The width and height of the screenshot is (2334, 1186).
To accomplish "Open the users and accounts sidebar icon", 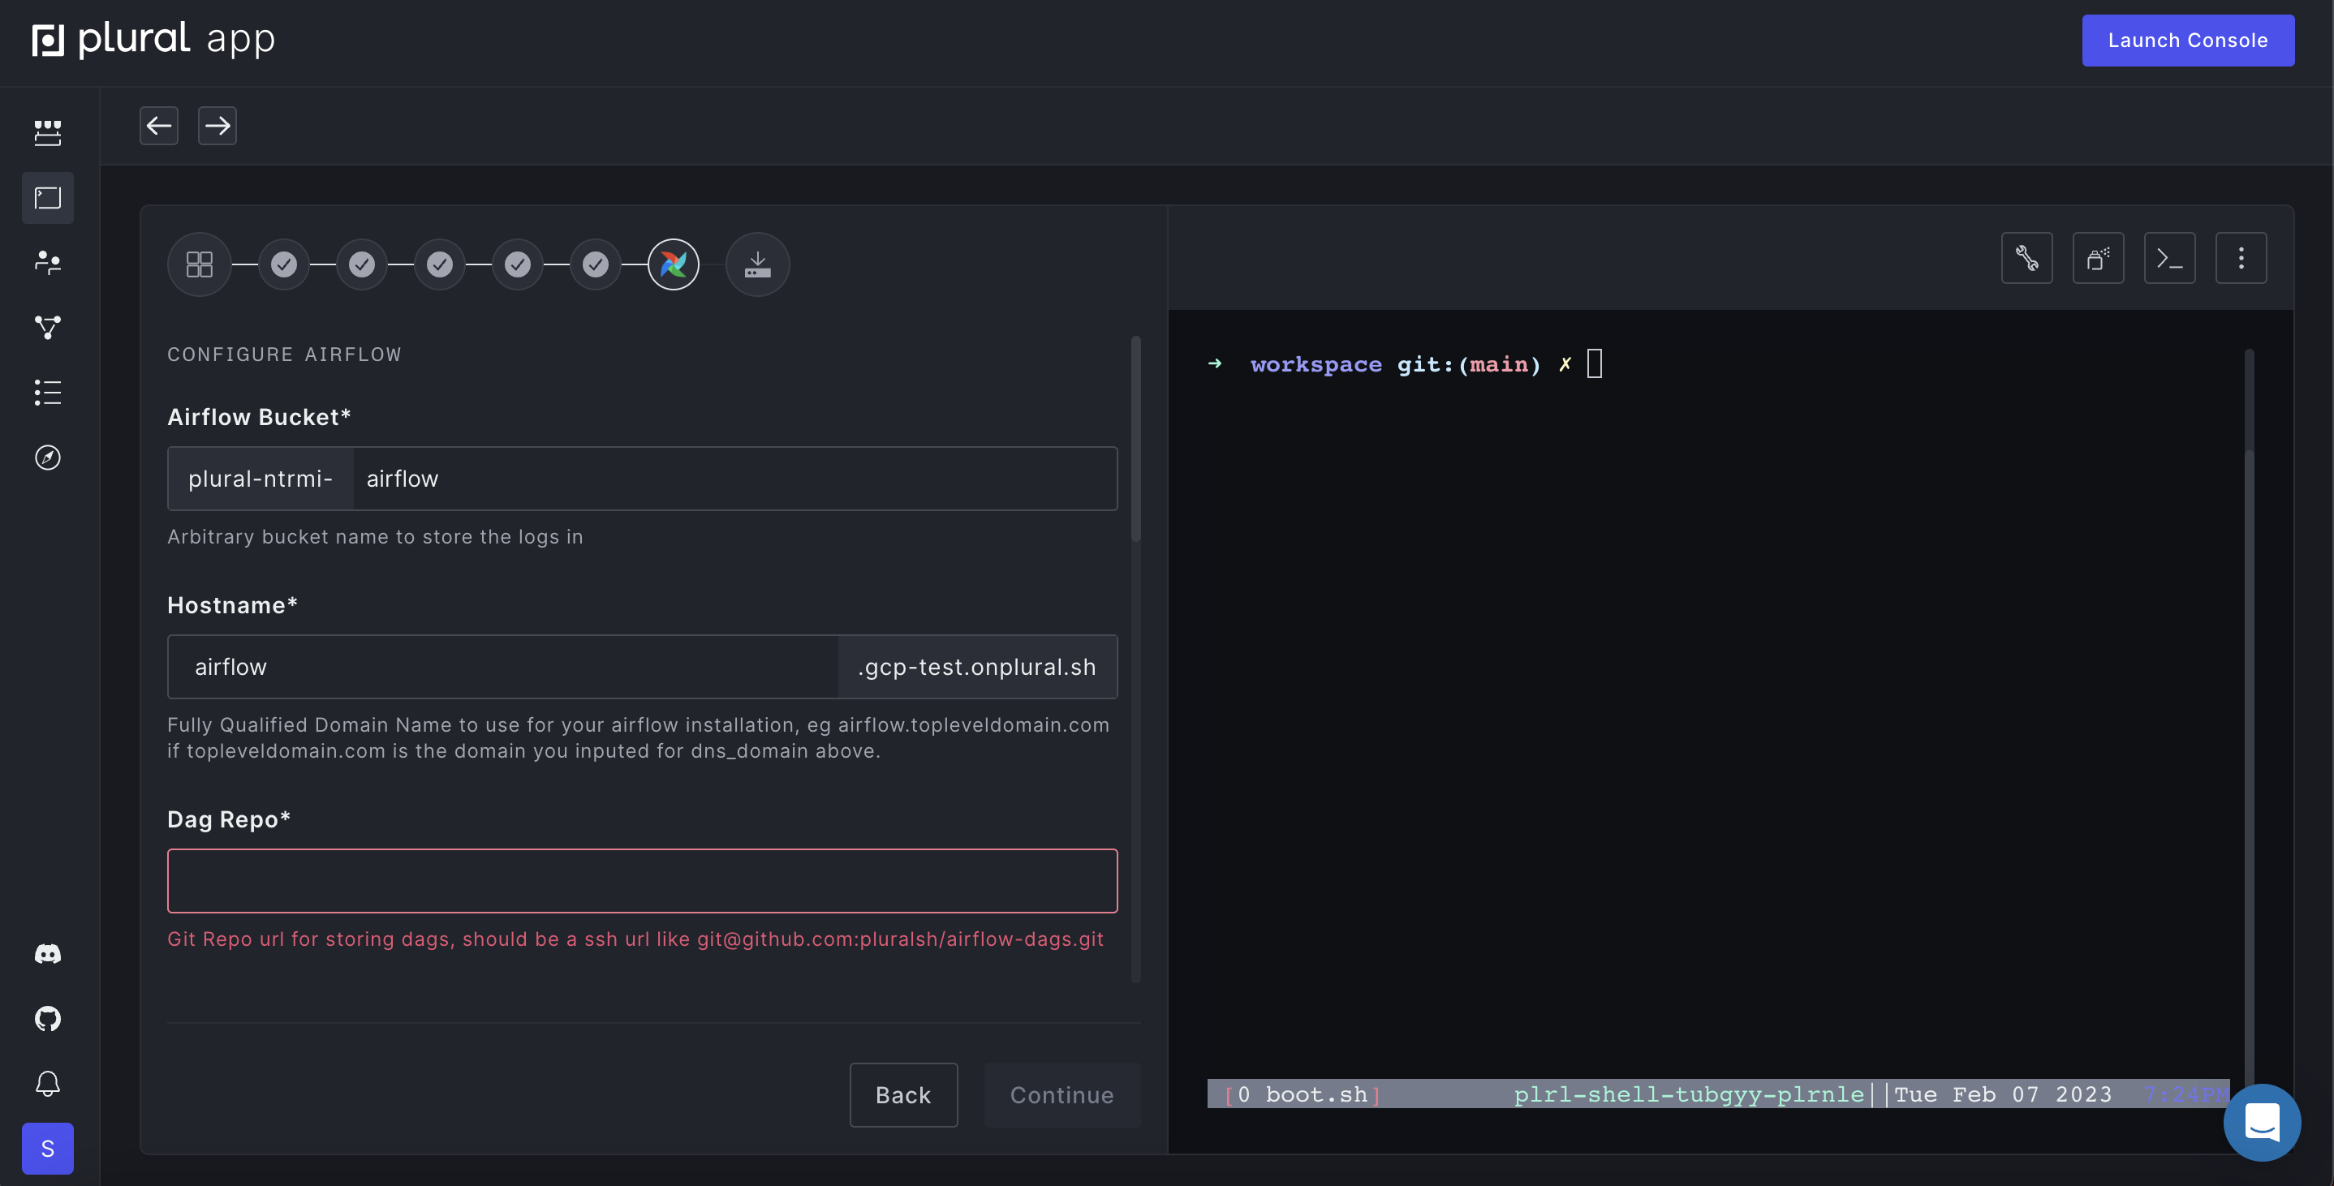I will click(47, 263).
